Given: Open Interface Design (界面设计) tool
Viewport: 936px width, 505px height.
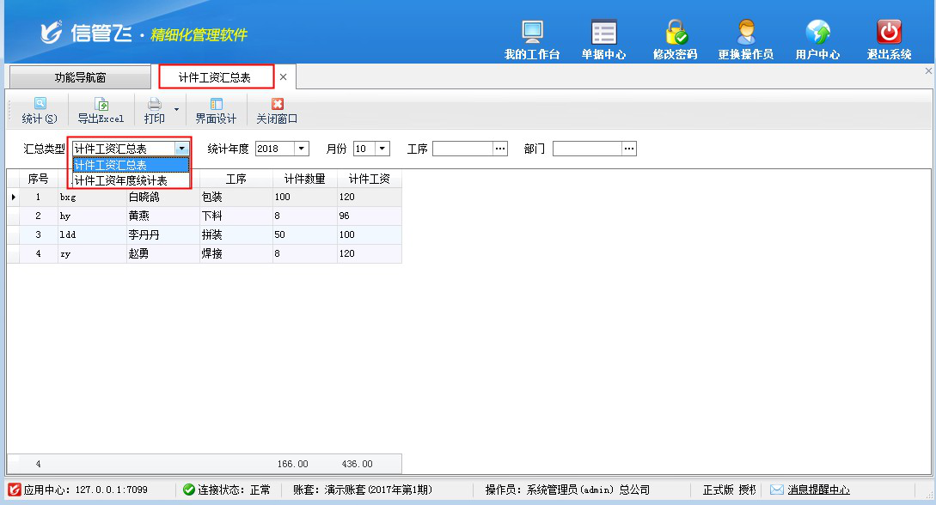Looking at the screenshot, I should (216, 111).
